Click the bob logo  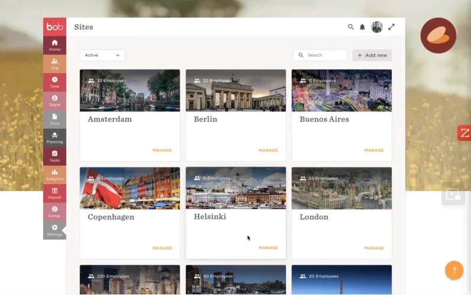(x=55, y=27)
